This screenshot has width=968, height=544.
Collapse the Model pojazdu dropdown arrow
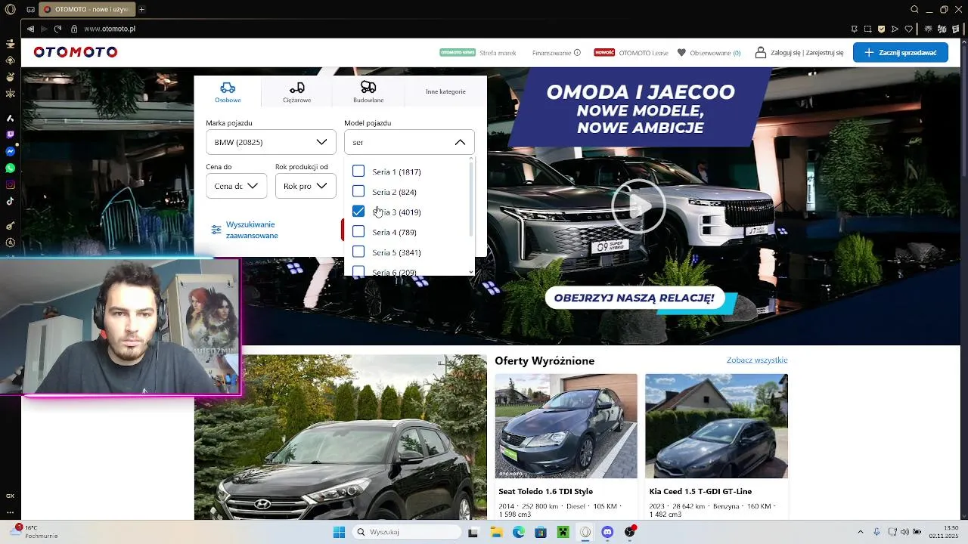(460, 142)
